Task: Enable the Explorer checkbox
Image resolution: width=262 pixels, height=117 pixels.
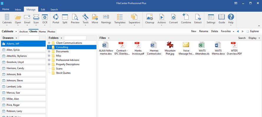Action: (248, 31)
